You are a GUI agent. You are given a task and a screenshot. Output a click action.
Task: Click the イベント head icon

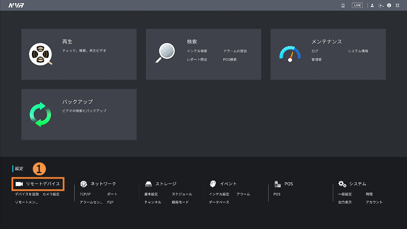pyautogui.click(x=213, y=184)
